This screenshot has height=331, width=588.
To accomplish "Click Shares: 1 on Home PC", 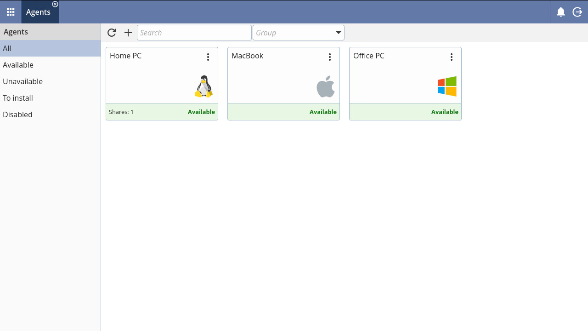I will (121, 112).
